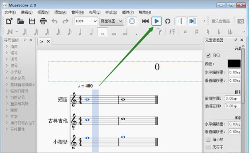
Task: Apply double flat accidental
Action: click(230, 32)
